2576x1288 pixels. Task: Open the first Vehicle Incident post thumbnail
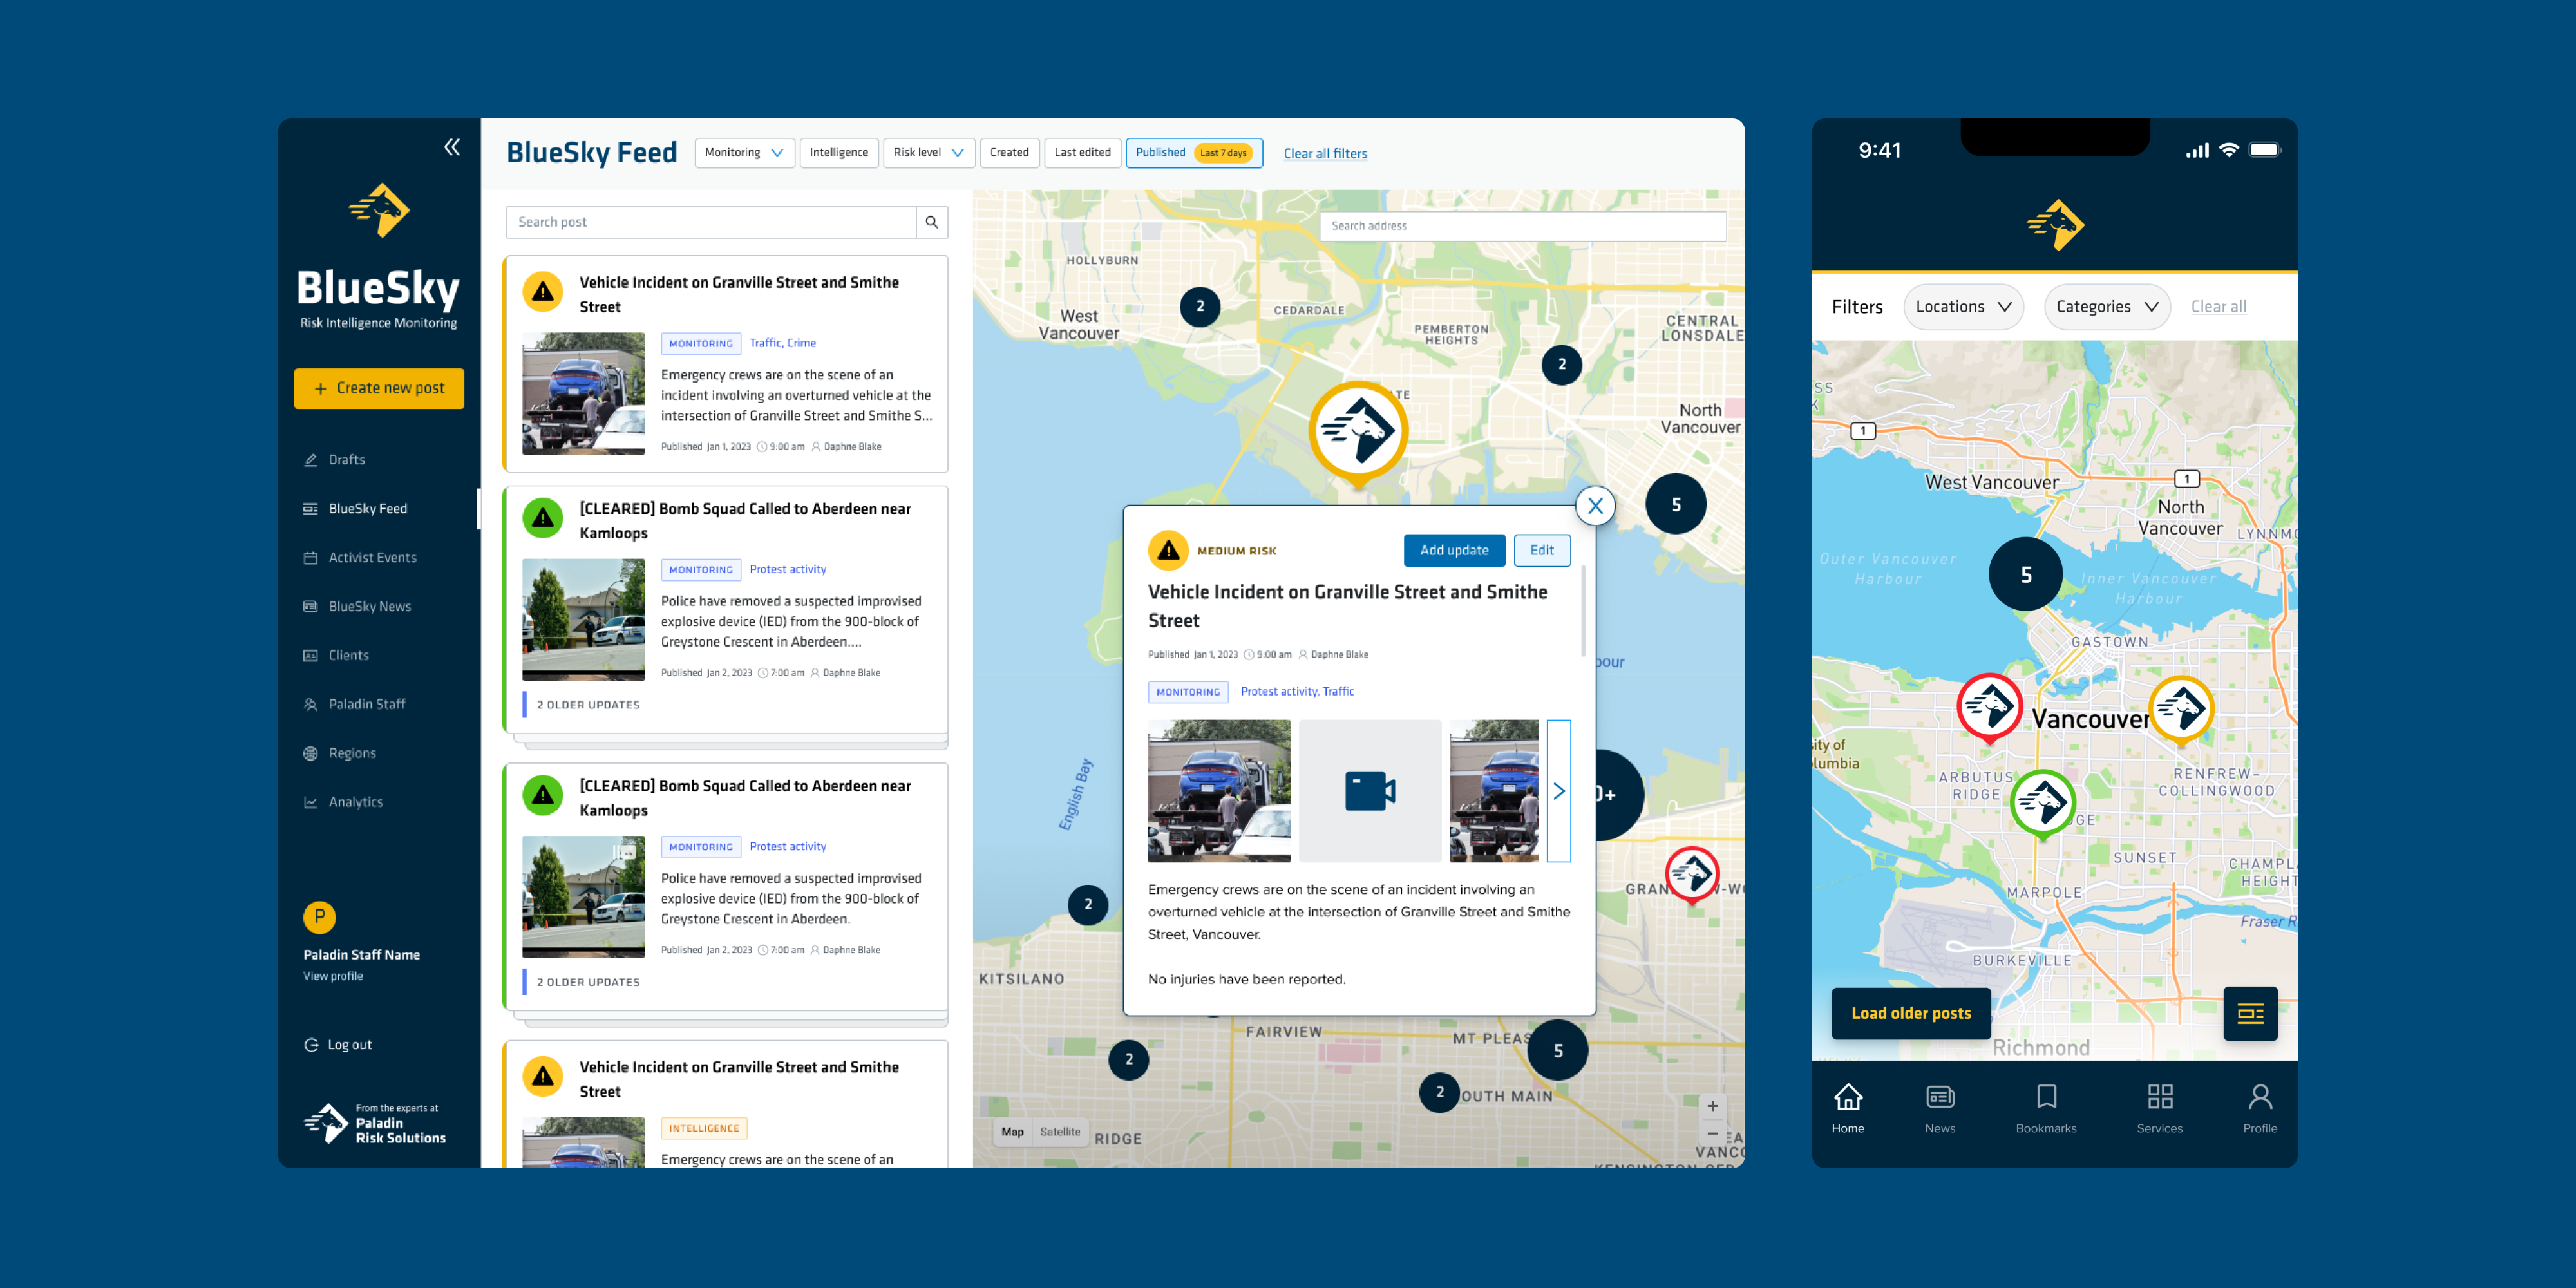pos(583,393)
